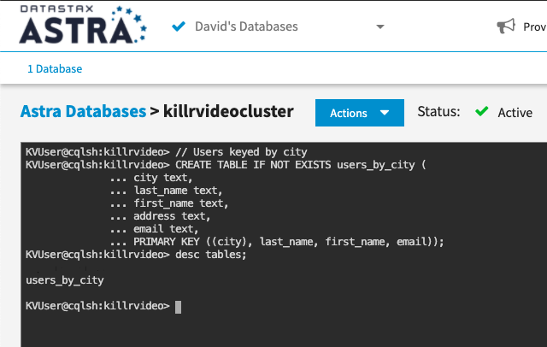The width and height of the screenshot is (547, 347).
Task: Click the megaphone announcements icon
Action: tap(506, 26)
